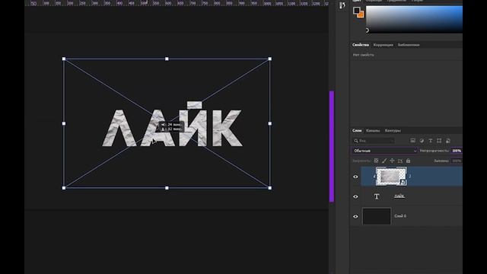Hide the лайк text layer
The width and height of the screenshot is (487, 274).
tap(355, 196)
